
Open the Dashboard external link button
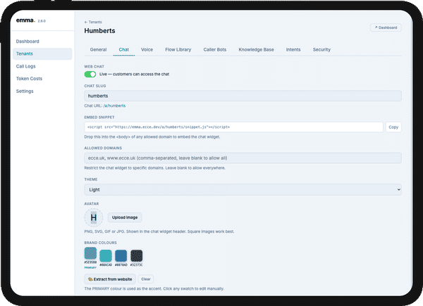(386, 27)
